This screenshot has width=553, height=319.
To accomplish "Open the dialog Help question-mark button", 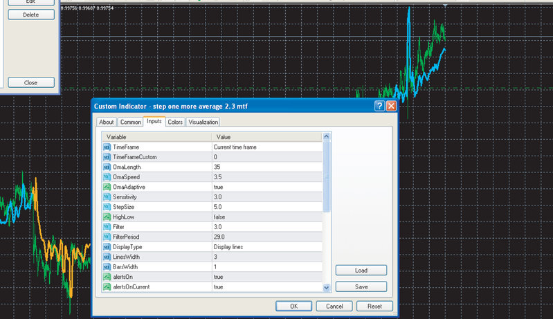I will [379, 106].
